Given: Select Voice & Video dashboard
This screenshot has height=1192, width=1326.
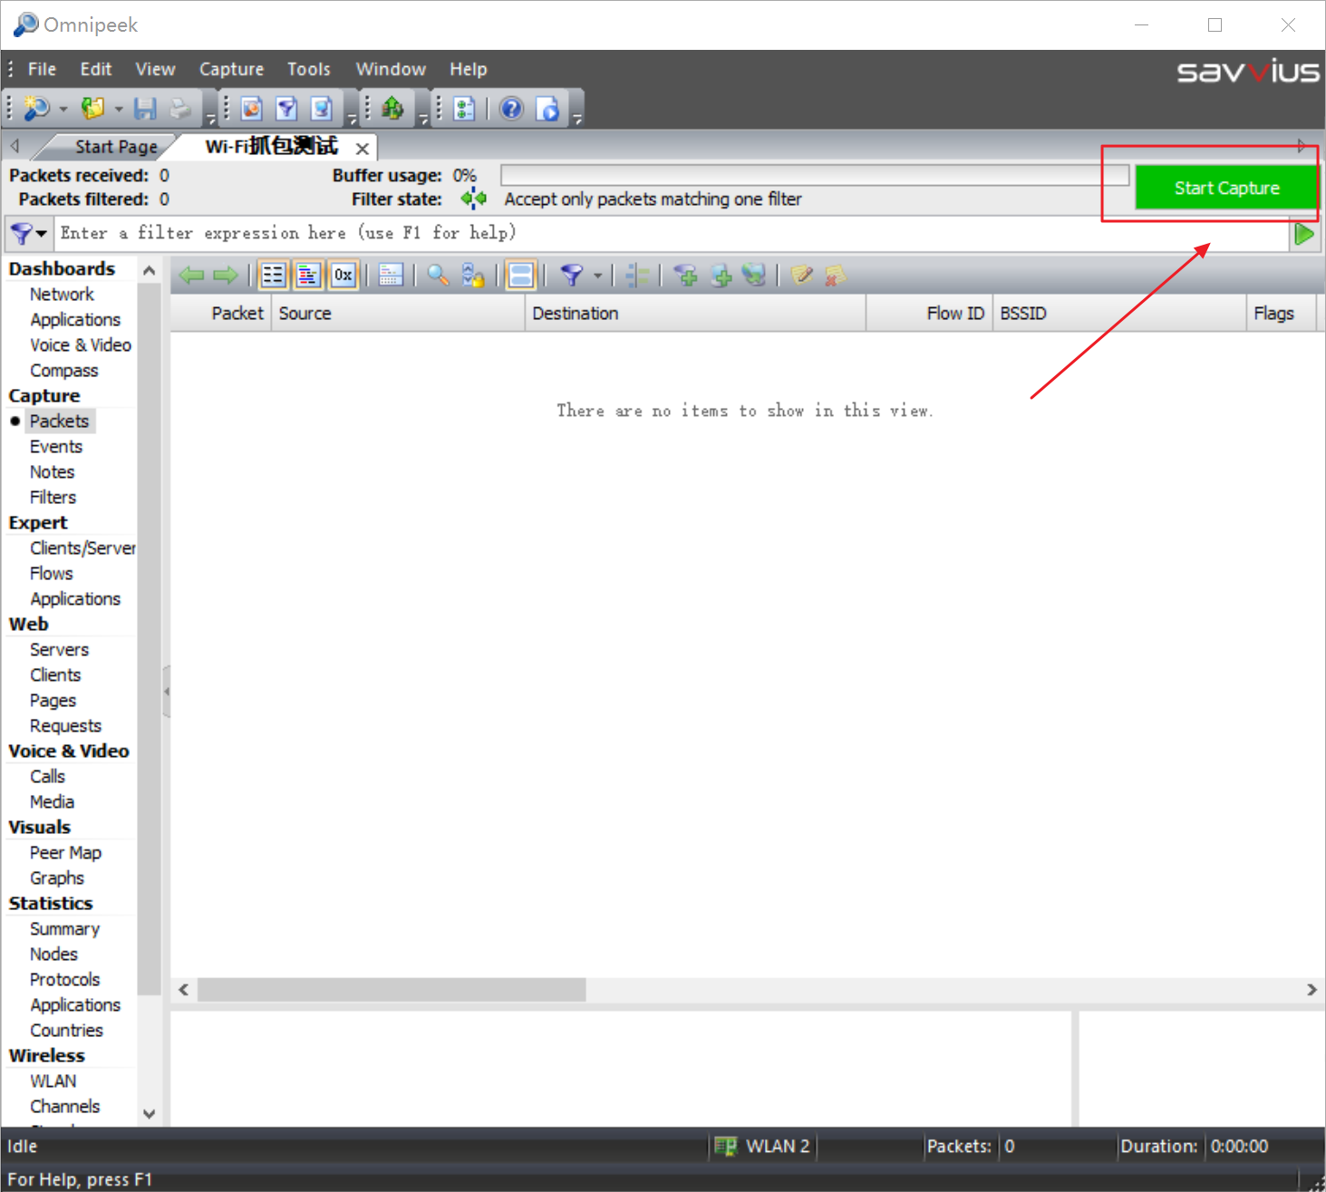Looking at the screenshot, I should tap(81, 345).
